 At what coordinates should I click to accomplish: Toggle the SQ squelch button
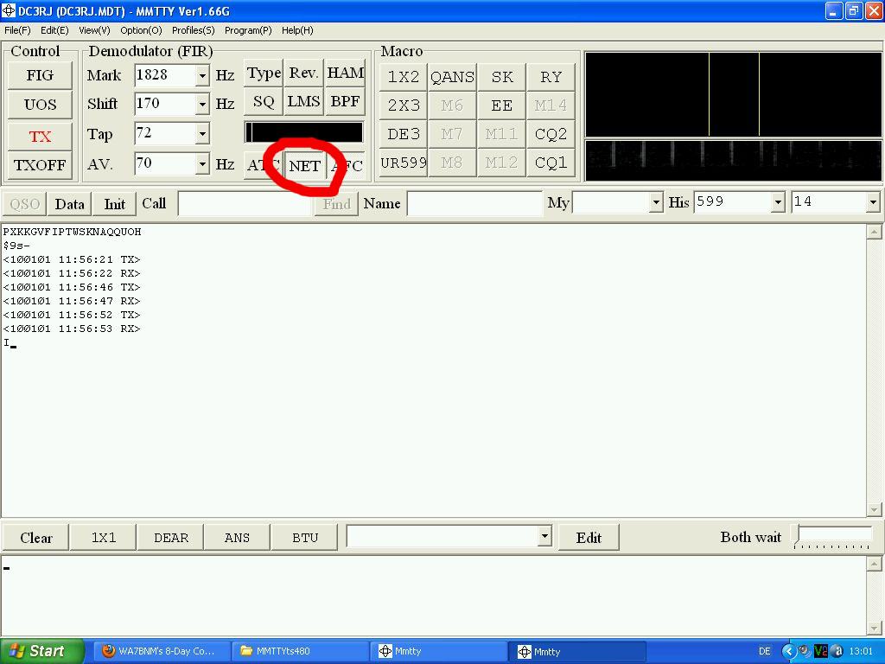[x=264, y=102]
